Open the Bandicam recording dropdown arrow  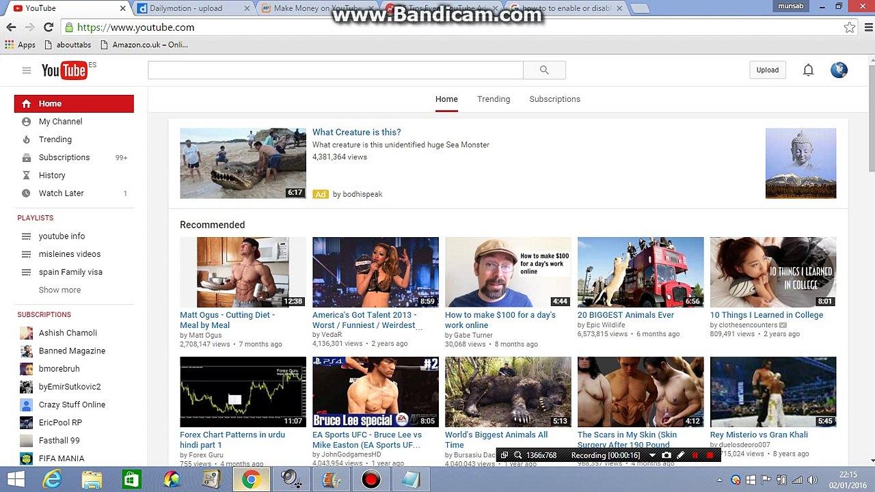[x=651, y=455]
